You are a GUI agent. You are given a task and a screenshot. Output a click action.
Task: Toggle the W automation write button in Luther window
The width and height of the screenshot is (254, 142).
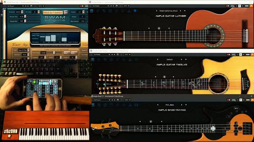tap(242, 6)
